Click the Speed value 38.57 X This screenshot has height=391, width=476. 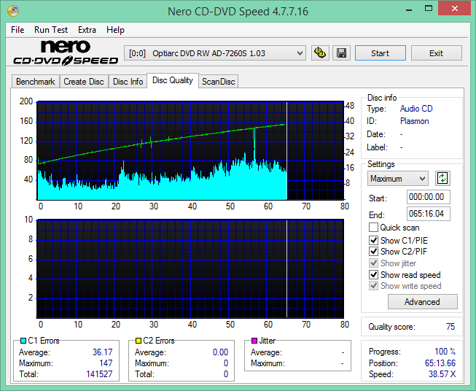pyautogui.click(x=442, y=374)
